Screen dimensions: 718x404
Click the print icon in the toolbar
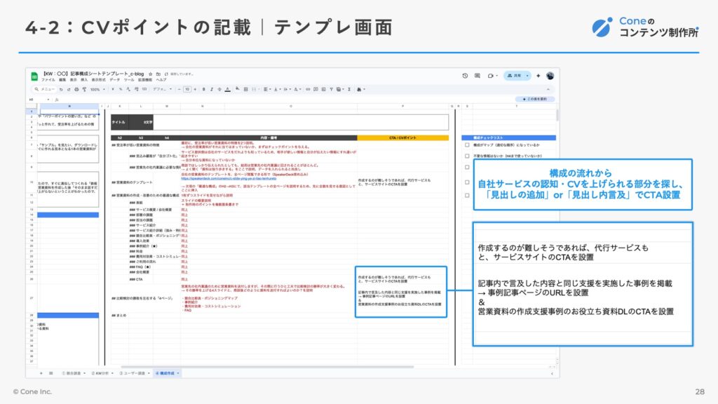[x=76, y=89]
